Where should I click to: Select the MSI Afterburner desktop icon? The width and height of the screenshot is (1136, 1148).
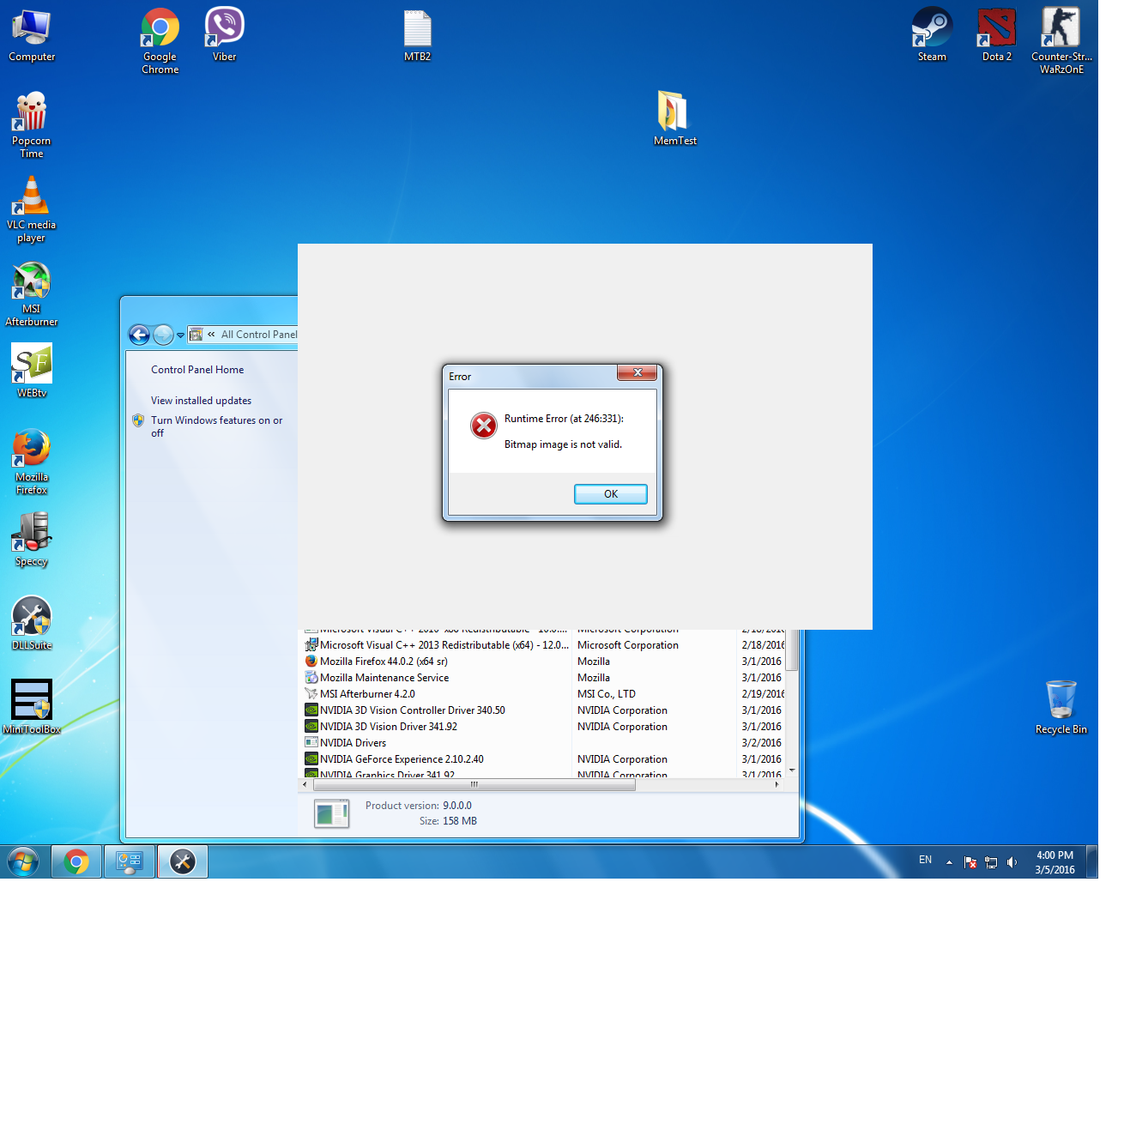(32, 293)
